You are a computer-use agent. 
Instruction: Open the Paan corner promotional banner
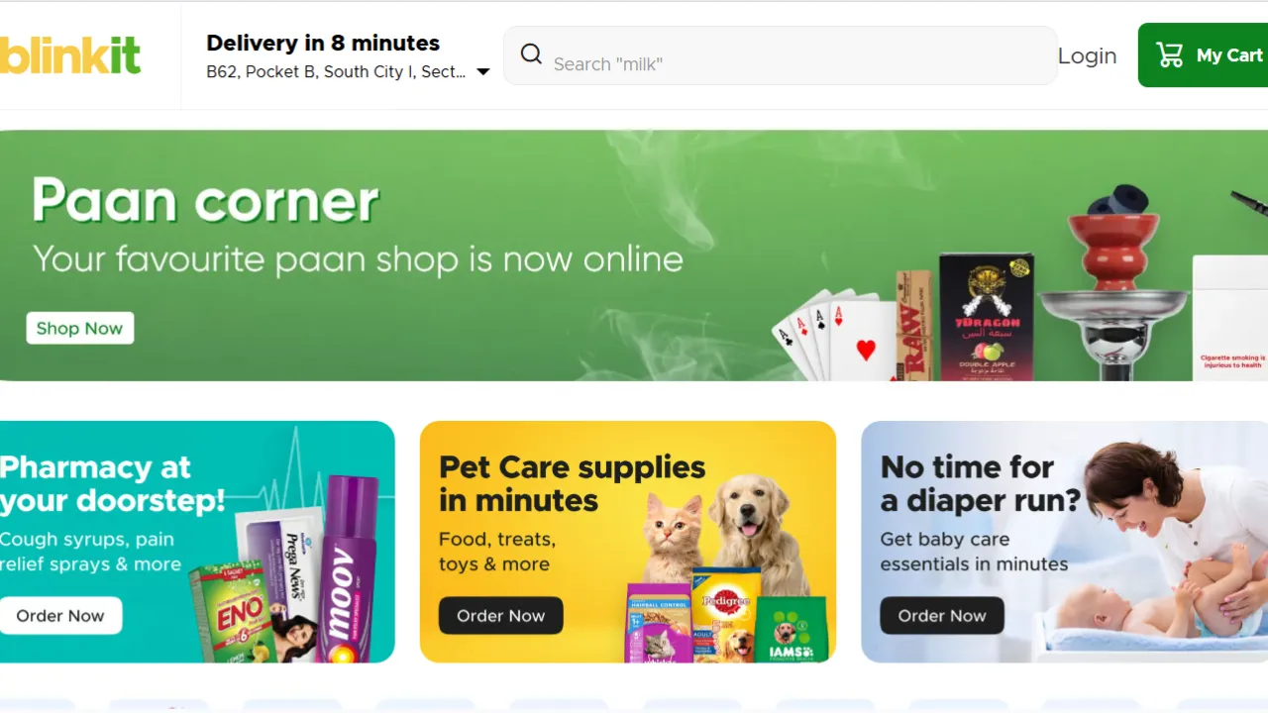634,255
